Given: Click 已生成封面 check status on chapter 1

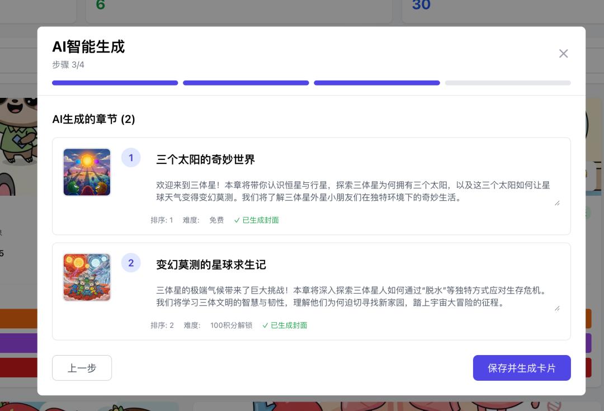Looking at the screenshot, I should coord(257,220).
